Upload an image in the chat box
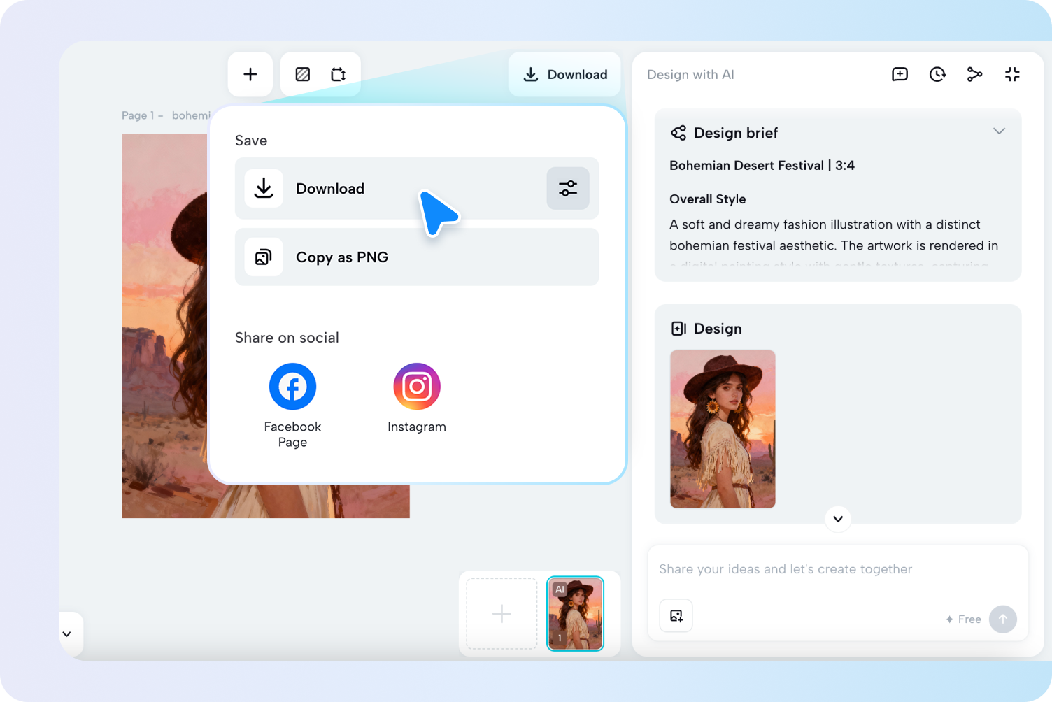 coord(676,615)
